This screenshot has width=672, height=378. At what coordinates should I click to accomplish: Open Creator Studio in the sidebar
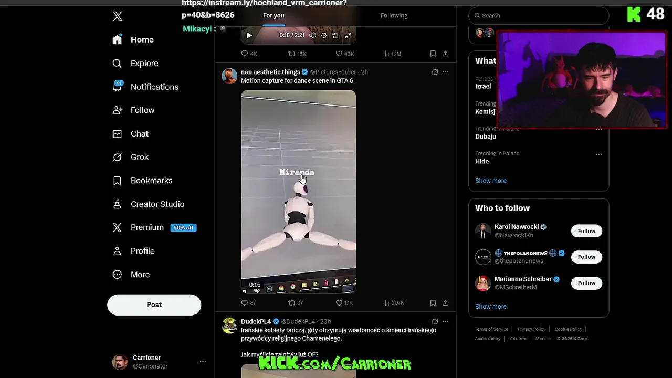tap(148, 204)
